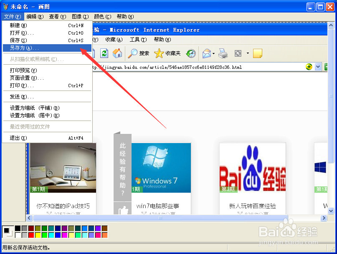Image resolution: width=337 pixels, height=254 pixels.
Task: Click the refresh icon in pasted IE toolbar
Action: pos(104,53)
